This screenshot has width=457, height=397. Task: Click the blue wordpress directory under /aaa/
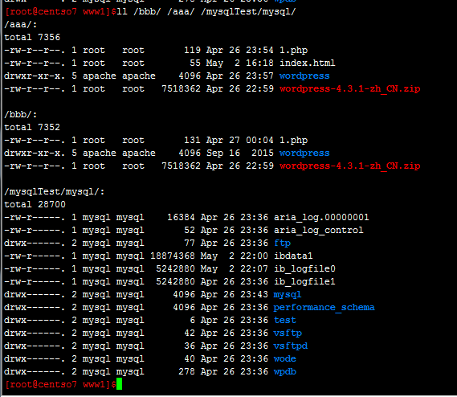pos(304,76)
